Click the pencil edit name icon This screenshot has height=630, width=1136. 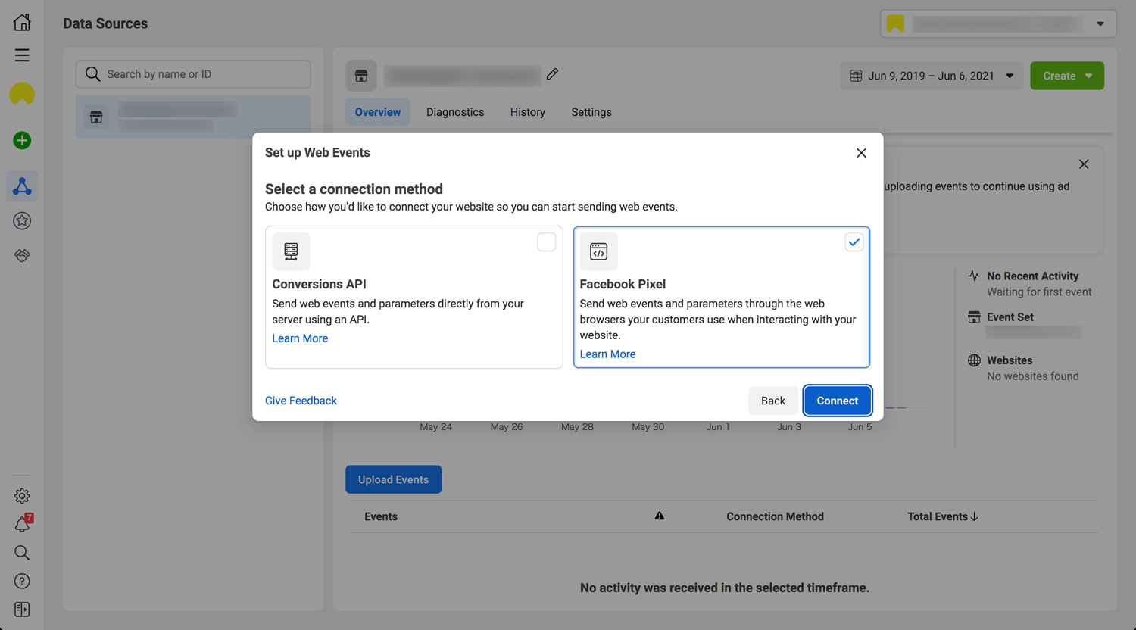tap(552, 74)
